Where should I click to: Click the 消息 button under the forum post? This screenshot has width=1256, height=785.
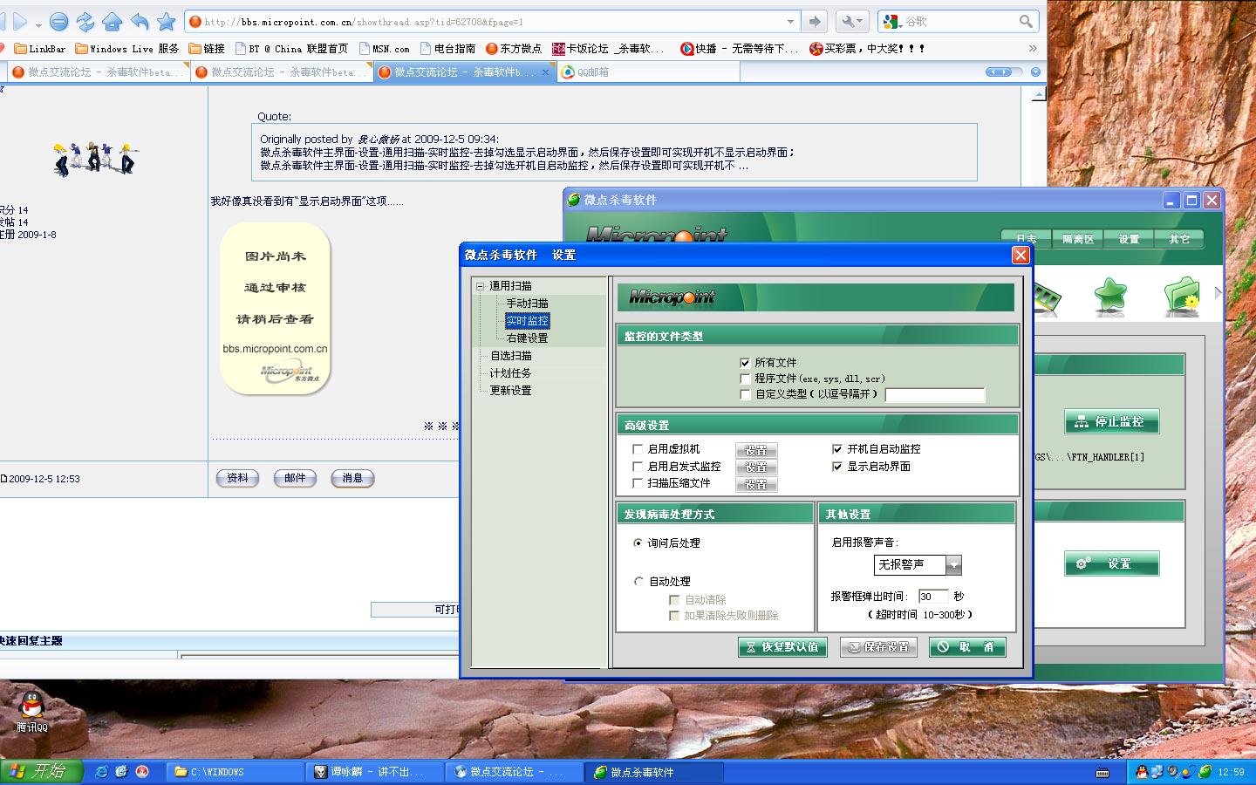[352, 478]
